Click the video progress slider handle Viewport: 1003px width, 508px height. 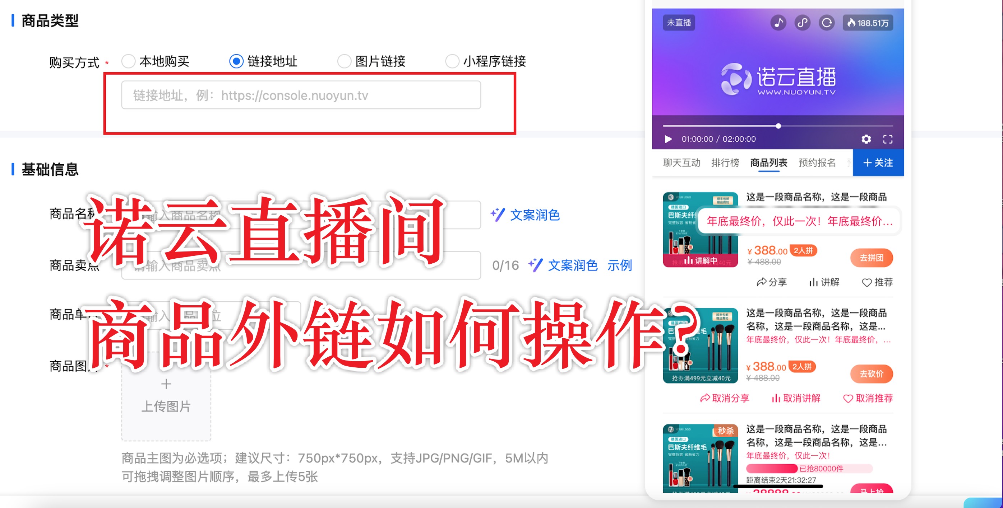point(778,126)
